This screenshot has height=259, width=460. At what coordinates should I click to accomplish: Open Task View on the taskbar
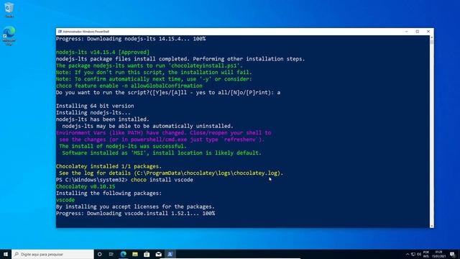click(111, 254)
